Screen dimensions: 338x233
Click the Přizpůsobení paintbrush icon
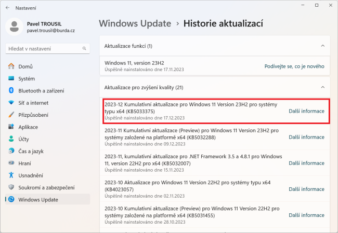(x=11, y=115)
